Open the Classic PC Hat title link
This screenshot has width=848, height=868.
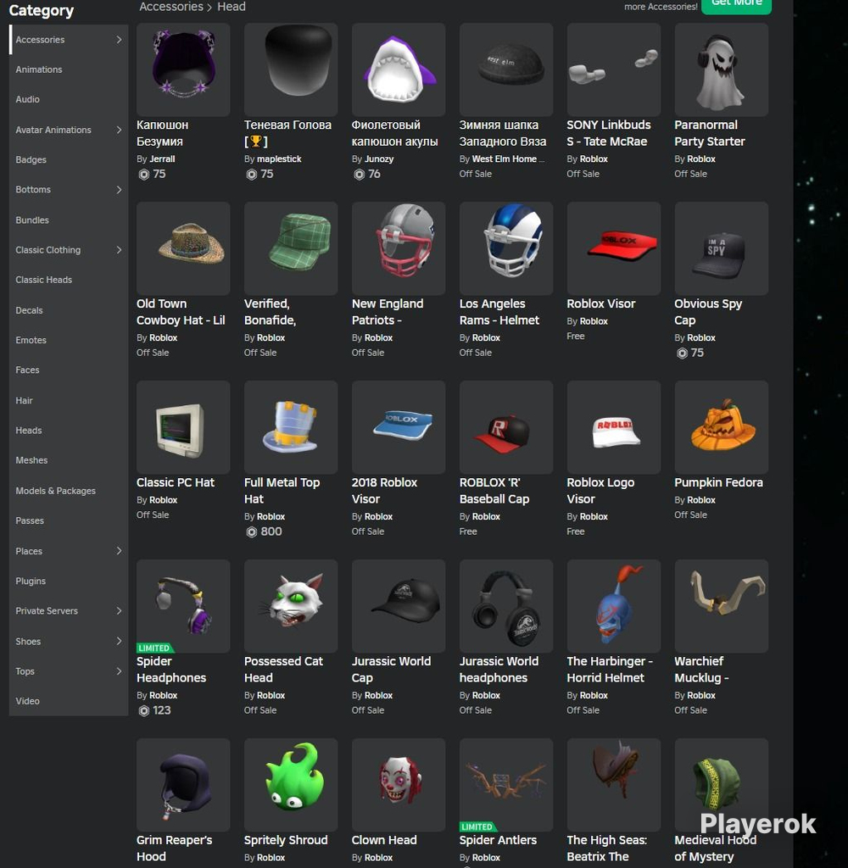176,482
